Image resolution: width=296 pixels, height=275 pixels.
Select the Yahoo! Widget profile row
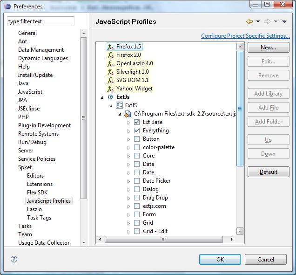130,89
